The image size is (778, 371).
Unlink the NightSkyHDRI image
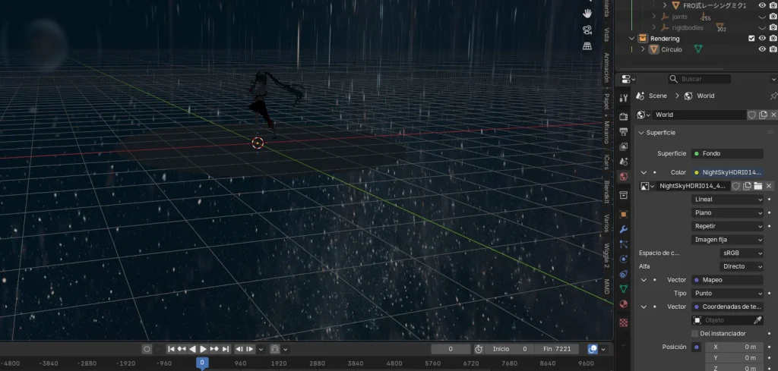click(x=769, y=186)
